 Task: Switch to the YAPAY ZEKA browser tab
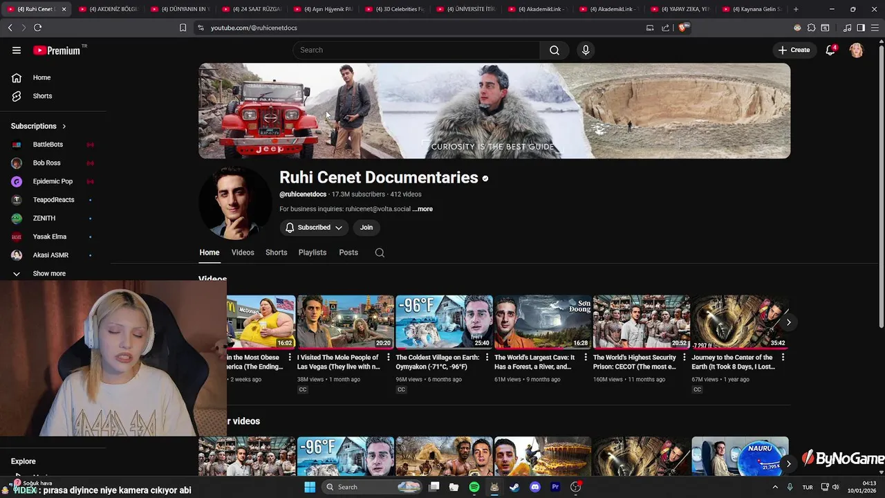pyautogui.click(x=680, y=9)
